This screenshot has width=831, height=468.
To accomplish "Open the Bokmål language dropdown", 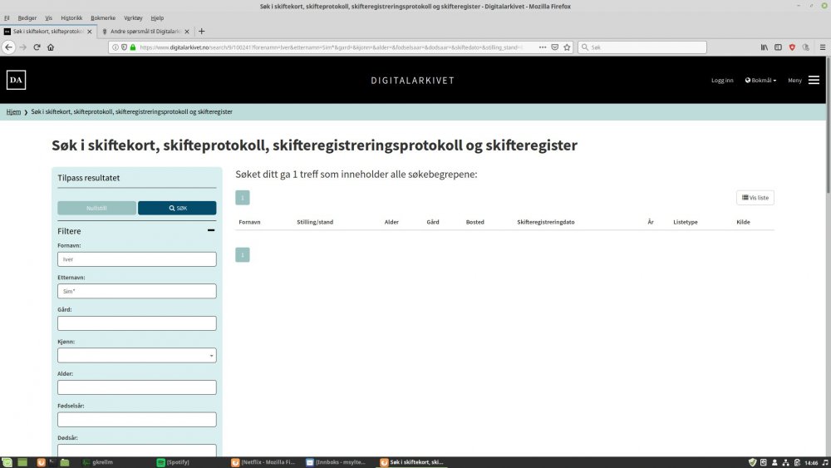I will pos(760,81).
